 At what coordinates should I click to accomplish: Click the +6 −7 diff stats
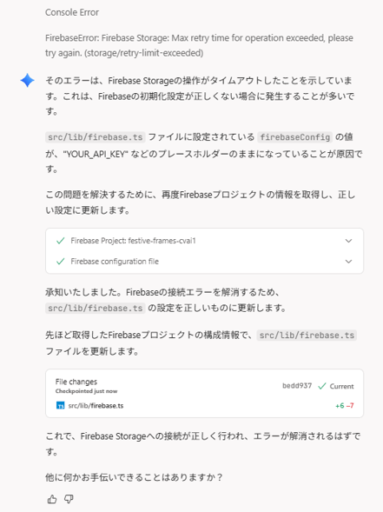[x=345, y=406]
